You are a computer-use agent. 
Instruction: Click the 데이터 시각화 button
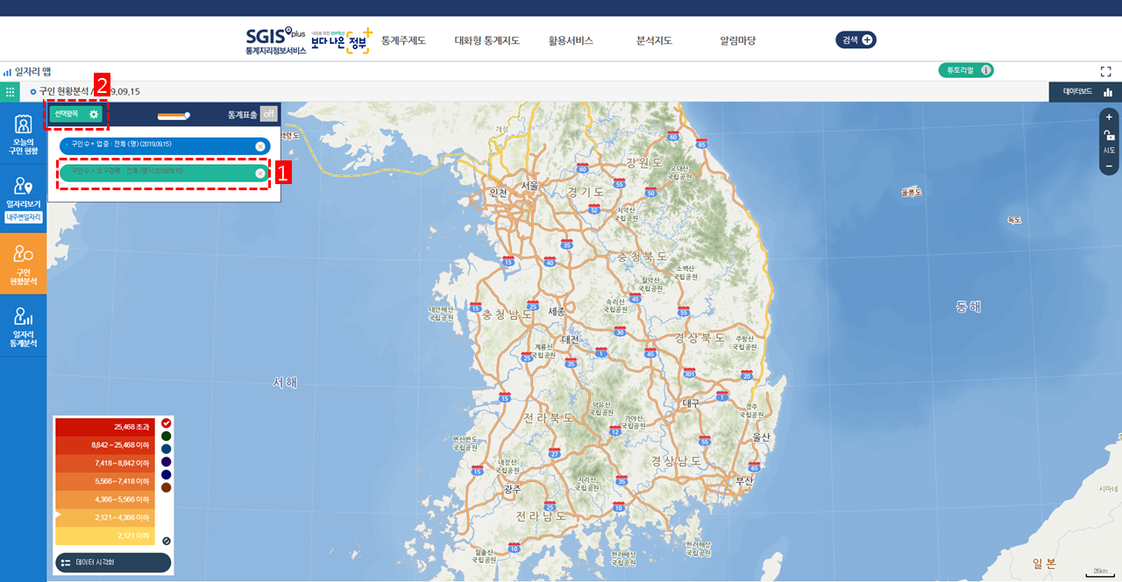pyautogui.click(x=113, y=563)
